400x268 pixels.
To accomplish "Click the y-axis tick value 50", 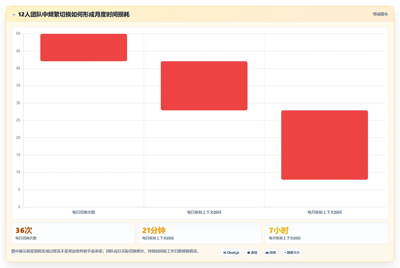I will pyautogui.click(x=18, y=34).
